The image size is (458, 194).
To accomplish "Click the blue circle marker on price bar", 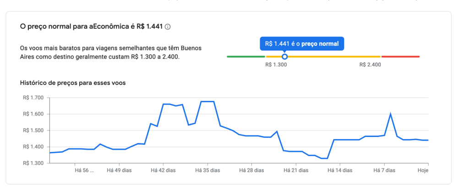I will coord(284,57).
